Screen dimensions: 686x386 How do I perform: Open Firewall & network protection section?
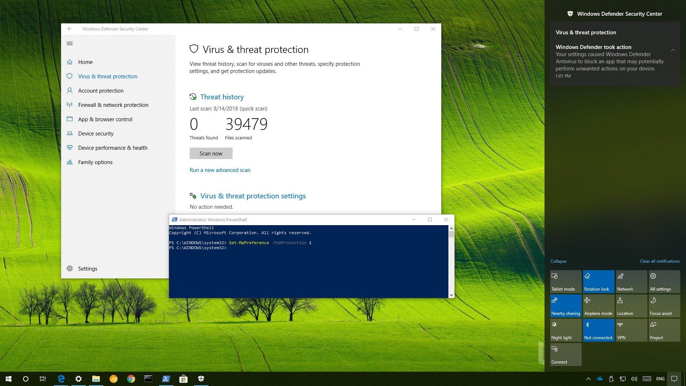pos(113,105)
